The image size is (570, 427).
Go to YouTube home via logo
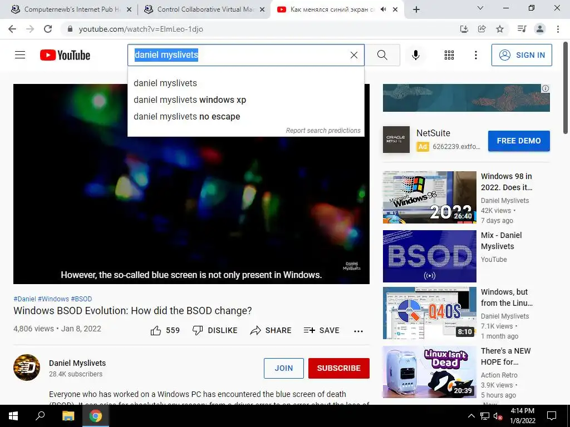coord(65,55)
